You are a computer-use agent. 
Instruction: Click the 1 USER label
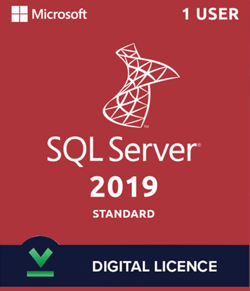(x=210, y=14)
